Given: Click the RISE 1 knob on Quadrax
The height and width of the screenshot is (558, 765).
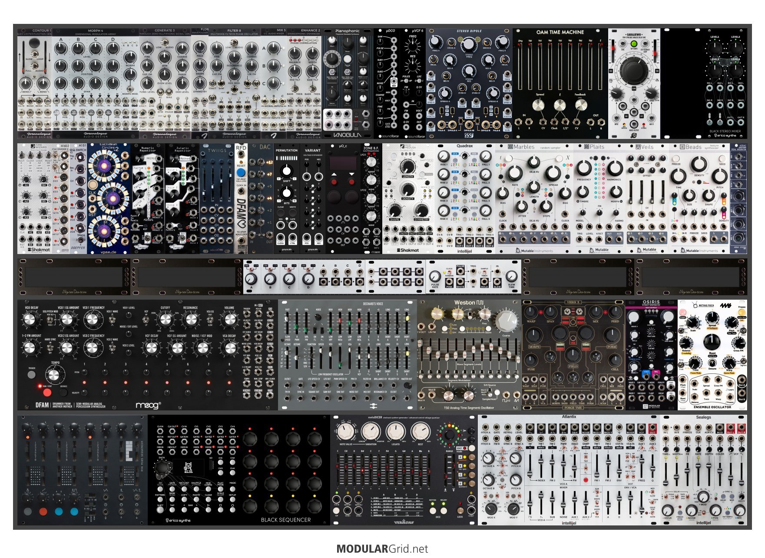Looking at the screenshot, I should click(x=444, y=156).
